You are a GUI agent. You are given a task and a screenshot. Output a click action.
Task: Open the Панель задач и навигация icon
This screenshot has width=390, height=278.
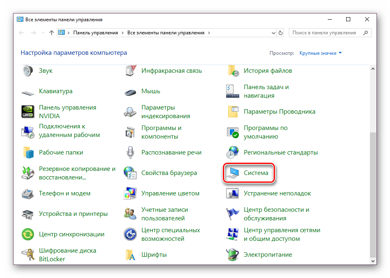click(233, 91)
